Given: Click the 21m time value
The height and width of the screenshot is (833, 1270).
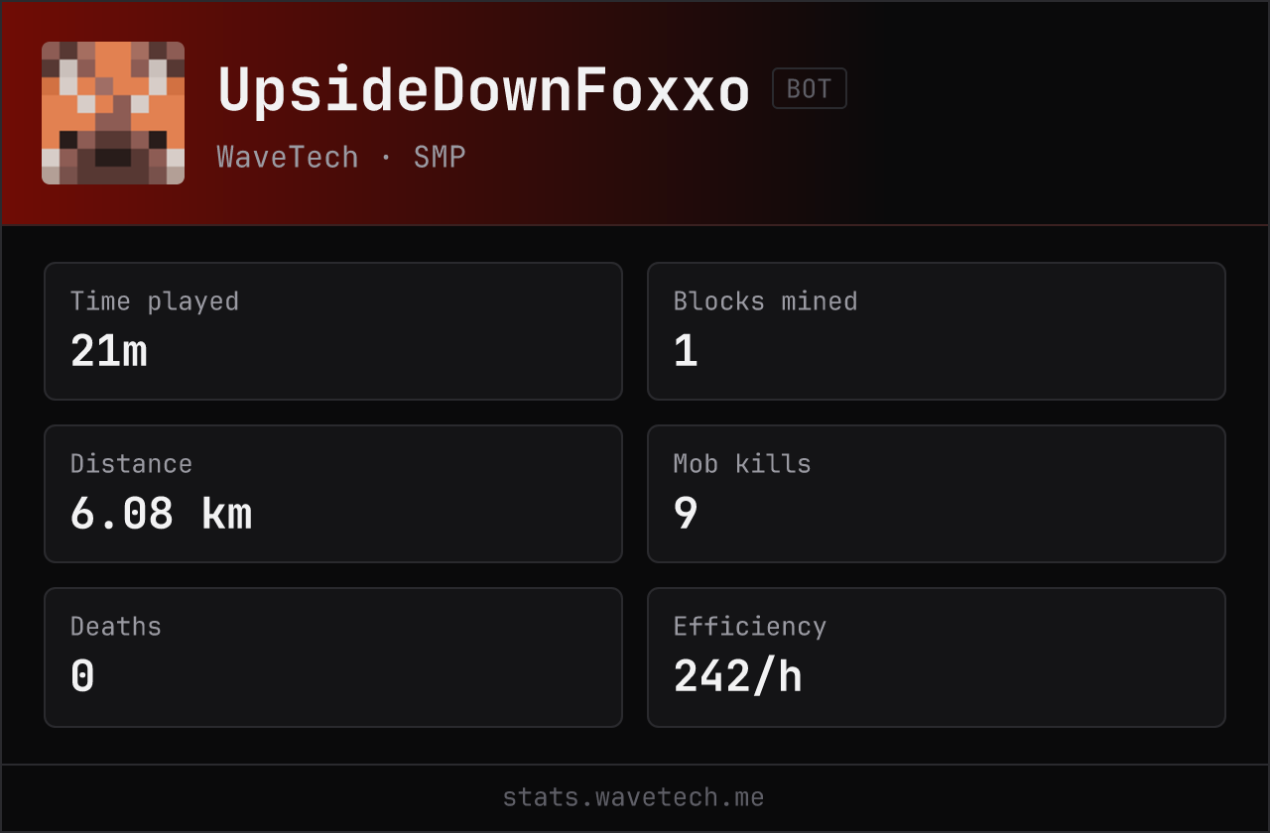Looking at the screenshot, I should pos(109,351).
